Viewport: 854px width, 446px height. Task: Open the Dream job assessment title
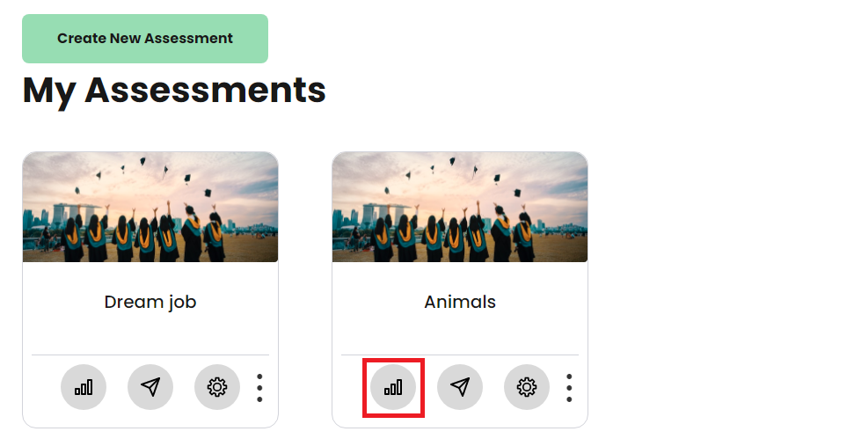point(150,302)
